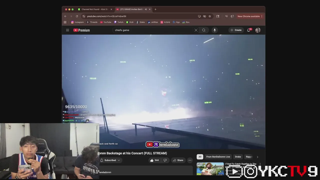Image resolution: width=320 pixels, height=180 pixels.
Task: Clear the search text with the X
Action: (196, 30)
